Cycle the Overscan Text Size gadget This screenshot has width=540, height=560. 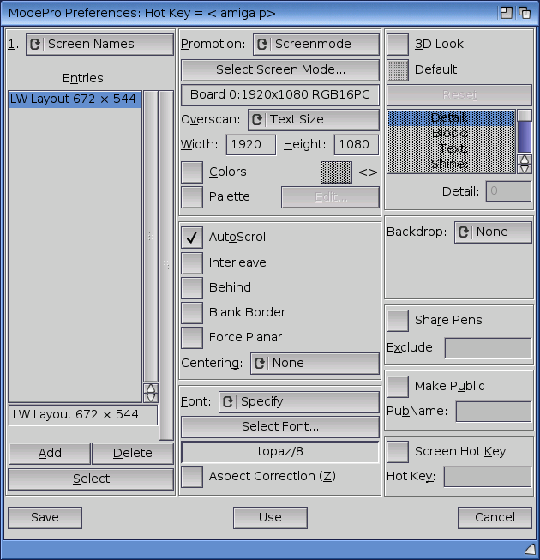point(314,120)
